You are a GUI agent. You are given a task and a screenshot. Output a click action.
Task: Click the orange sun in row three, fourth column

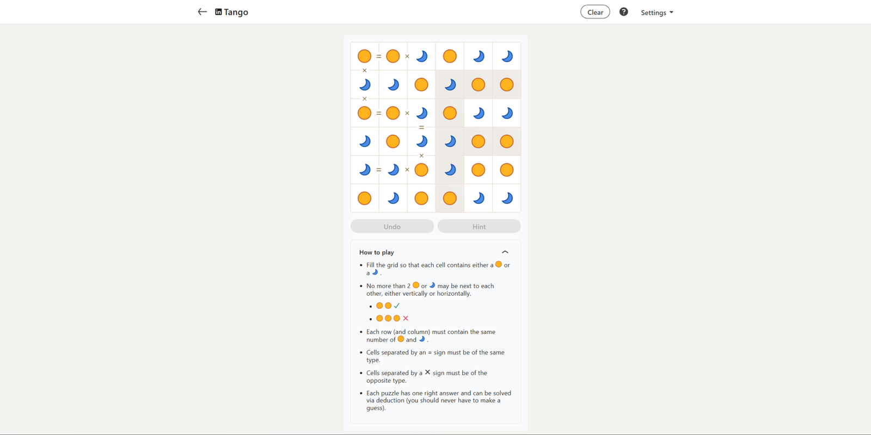(x=450, y=113)
